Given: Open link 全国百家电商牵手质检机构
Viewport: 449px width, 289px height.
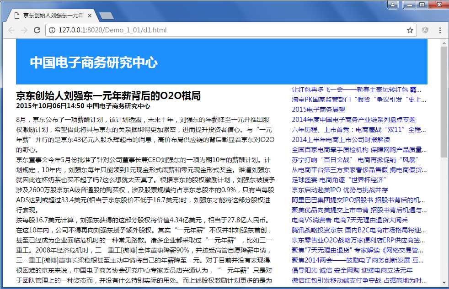Looking at the screenshot, I should (359, 150).
